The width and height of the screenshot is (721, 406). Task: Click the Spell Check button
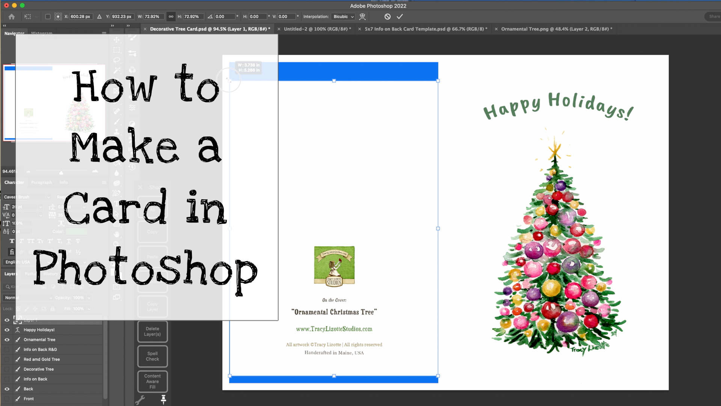click(x=152, y=356)
